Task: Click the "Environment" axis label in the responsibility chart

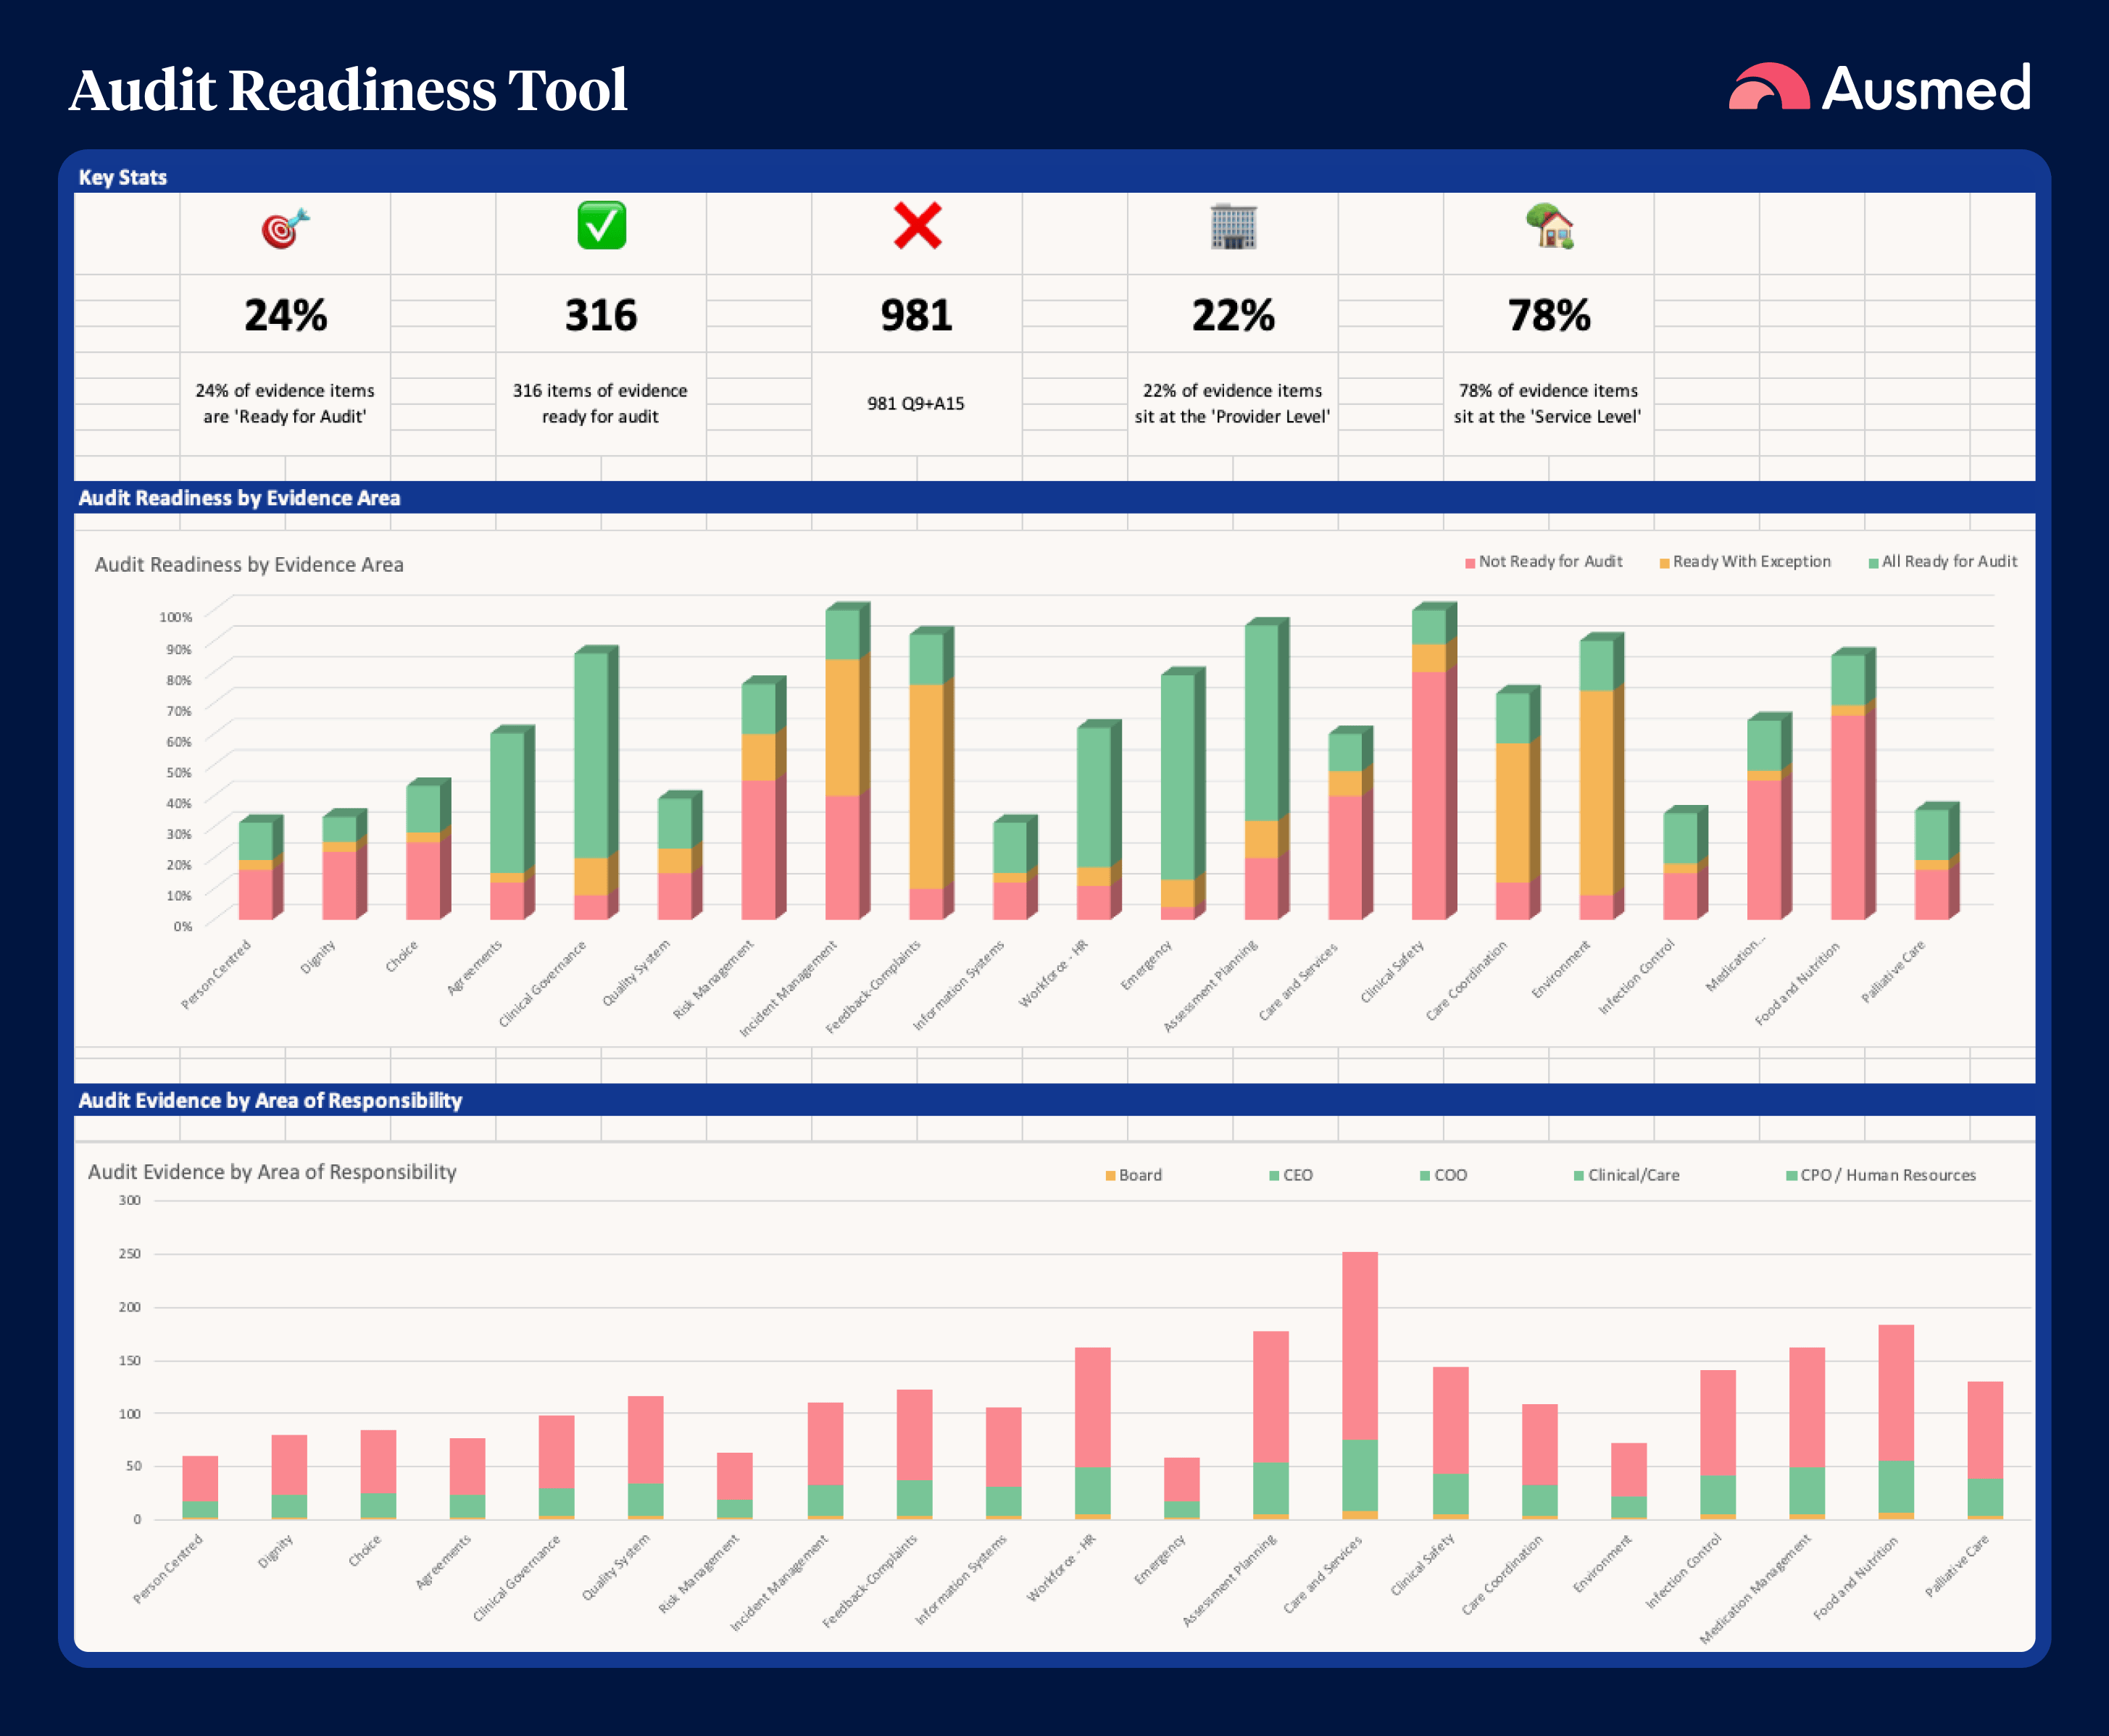Action: [x=1603, y=1563]
